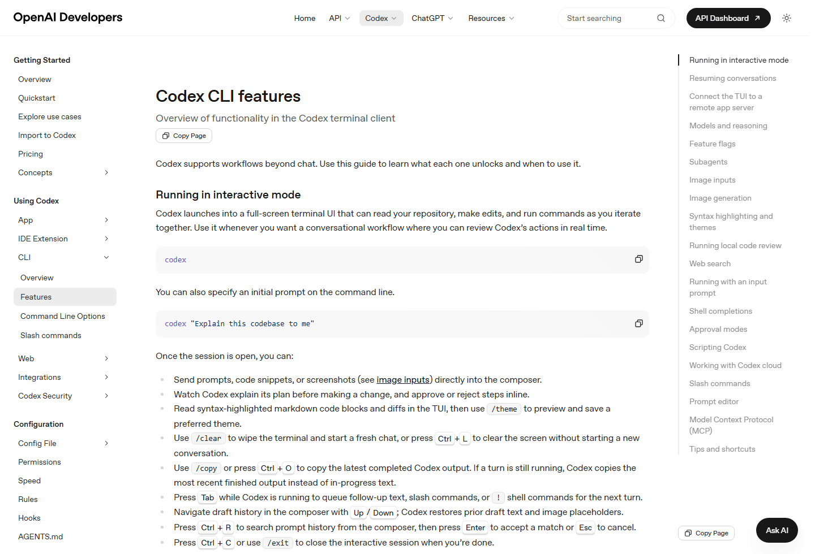Open the CLI Overview page

(37, 278)
